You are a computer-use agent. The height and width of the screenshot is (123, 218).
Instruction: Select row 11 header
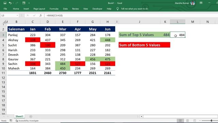[3, 73]
